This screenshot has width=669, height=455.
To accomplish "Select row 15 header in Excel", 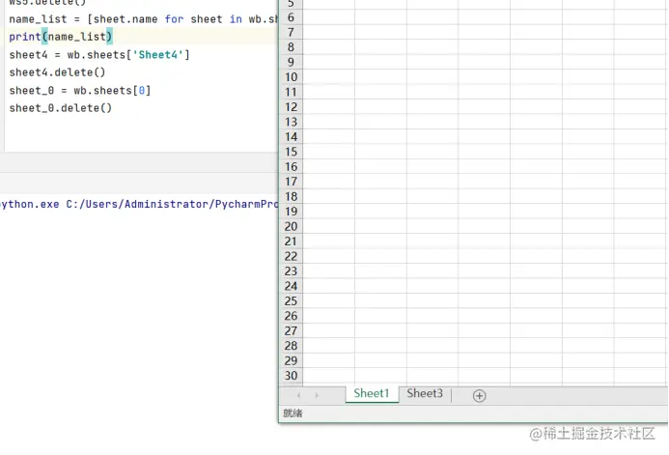I will [291, 152].
